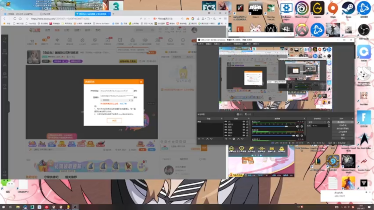374x210 pixels.
Task: Open the scene transition properties gear in OBS
Action: click(x=329, y=122)
